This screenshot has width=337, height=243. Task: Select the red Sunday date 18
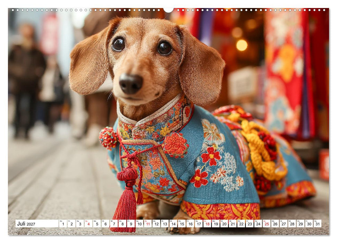(x=207, y=224)
